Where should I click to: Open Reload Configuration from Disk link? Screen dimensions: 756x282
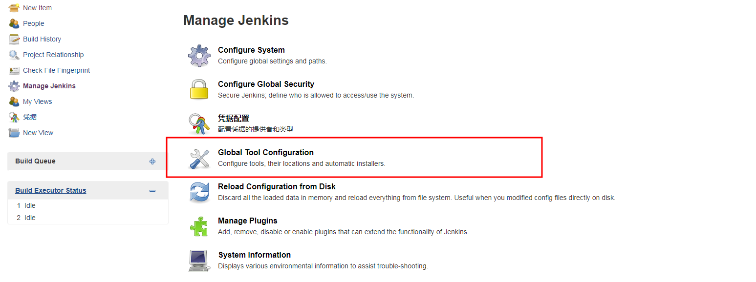coord(277,186)
